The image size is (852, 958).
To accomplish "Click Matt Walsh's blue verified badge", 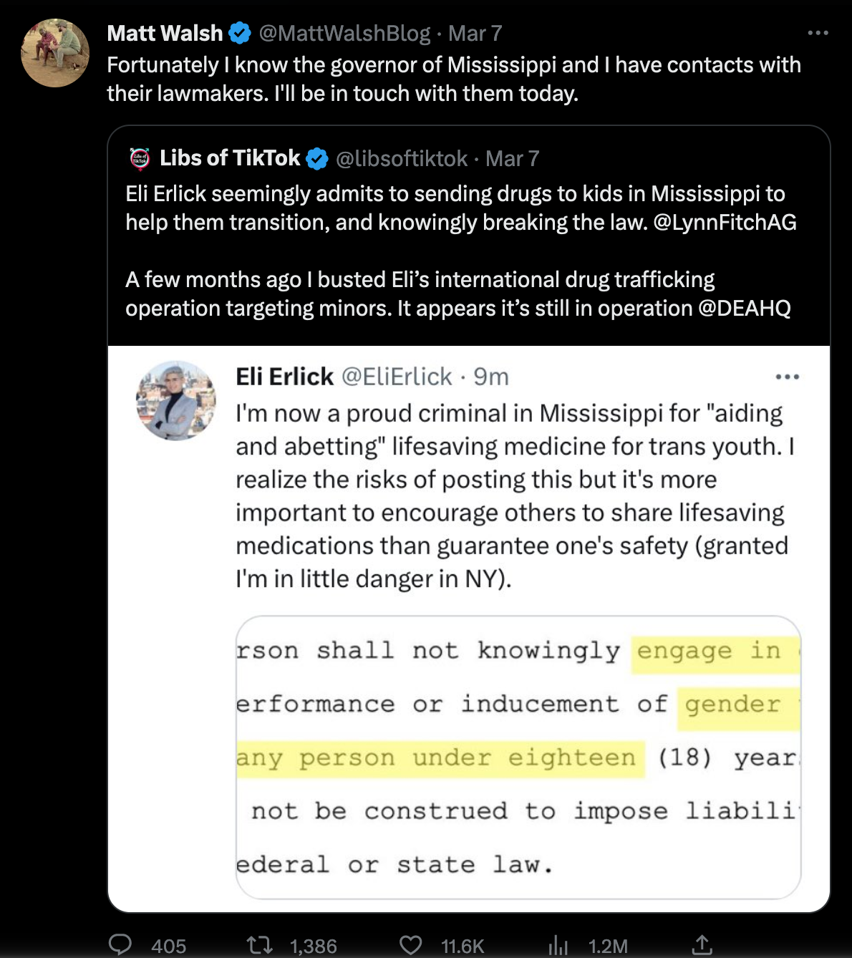I will 240,33.
